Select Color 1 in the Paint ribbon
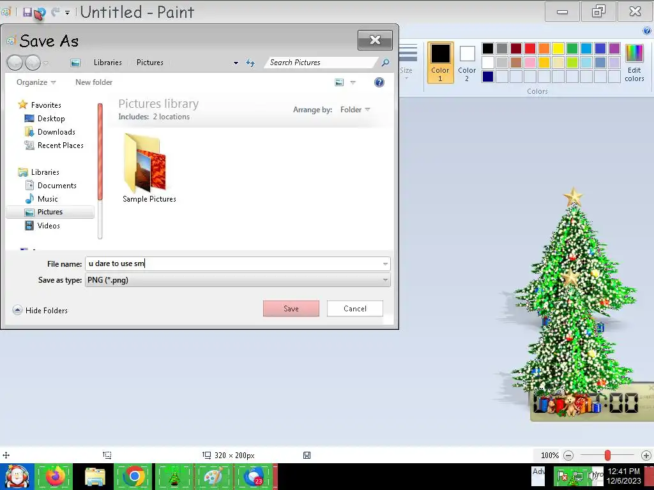654x490 pixels. [x=441, y=63]
